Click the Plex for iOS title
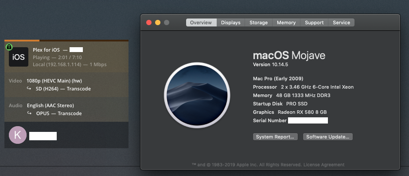This screenshot has height=176, width=409. pyautogui.click(x=46, y=50)
